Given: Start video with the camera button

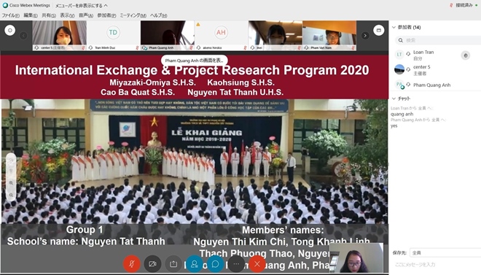Looking at the screenshot, I should click(x=152, y=263).
